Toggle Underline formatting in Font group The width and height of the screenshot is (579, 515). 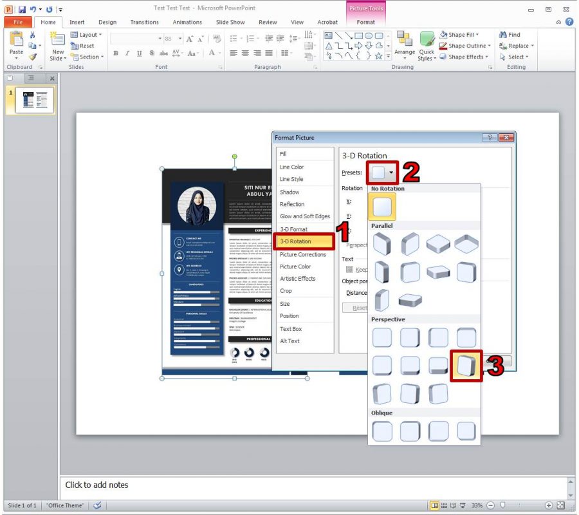(139, 53)
